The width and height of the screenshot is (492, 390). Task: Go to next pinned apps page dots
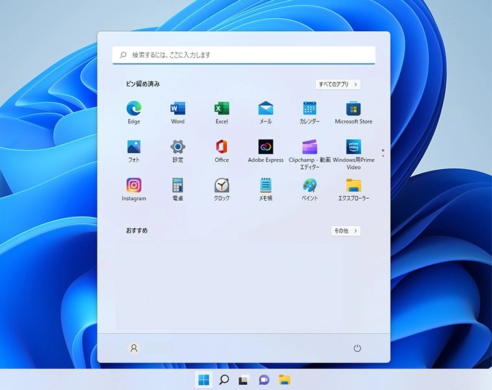pyautogui.click(x=383, y=153)
